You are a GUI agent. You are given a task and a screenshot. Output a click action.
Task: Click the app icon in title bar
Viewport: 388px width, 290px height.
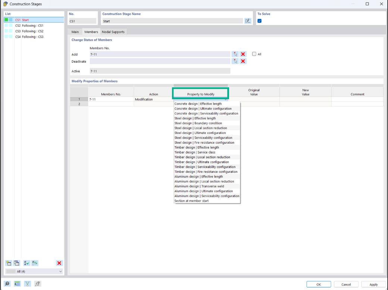pyautogui.click(x=6, y=4)
